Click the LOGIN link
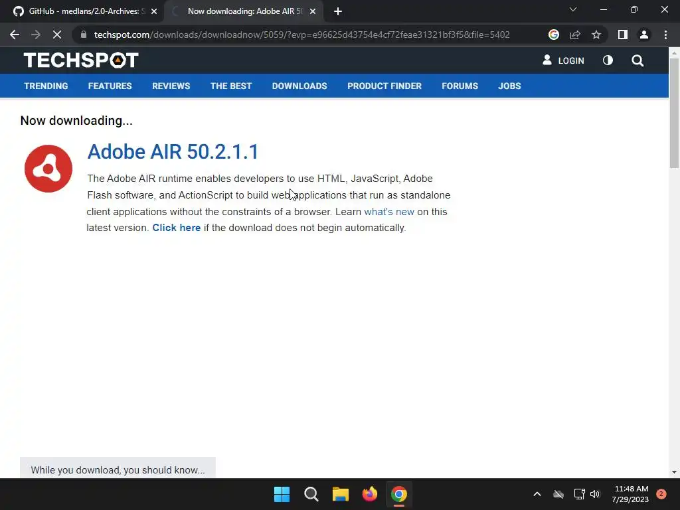 (563, 60)
